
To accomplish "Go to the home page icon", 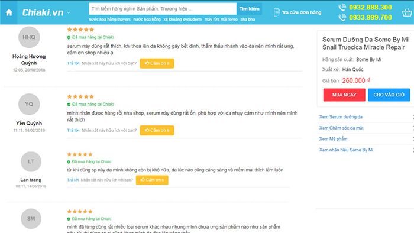I will 9,12.
